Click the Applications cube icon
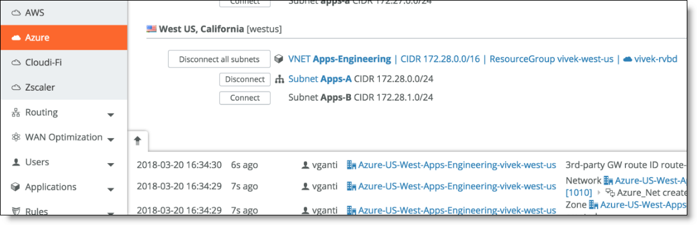Viewport: 697px width, 225px height. 16,187
